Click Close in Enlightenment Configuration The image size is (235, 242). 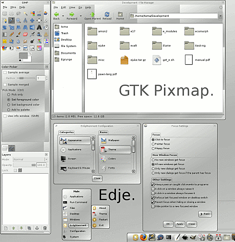point(97,178)
